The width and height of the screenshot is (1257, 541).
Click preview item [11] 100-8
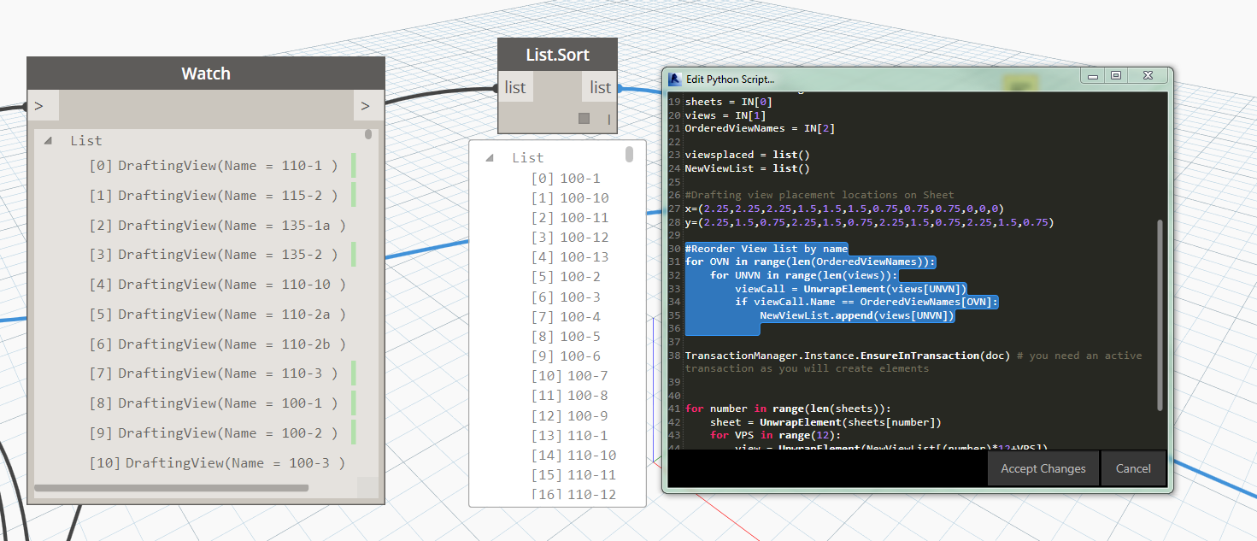pyautogui.click(x=570, y=396)
